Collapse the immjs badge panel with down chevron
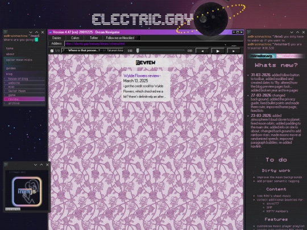Screen dimensions: 307x230 click(x=35, y=165)
